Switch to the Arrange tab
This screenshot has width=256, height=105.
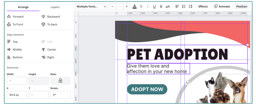click(23, 7)
